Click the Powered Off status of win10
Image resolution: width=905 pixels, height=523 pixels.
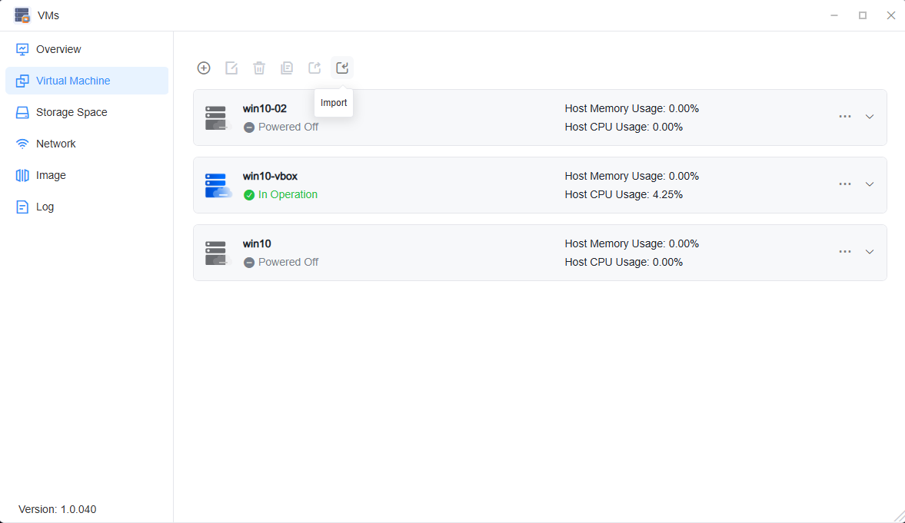288,262
